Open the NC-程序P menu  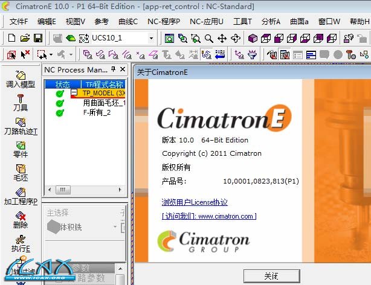[x=163, y=21]
